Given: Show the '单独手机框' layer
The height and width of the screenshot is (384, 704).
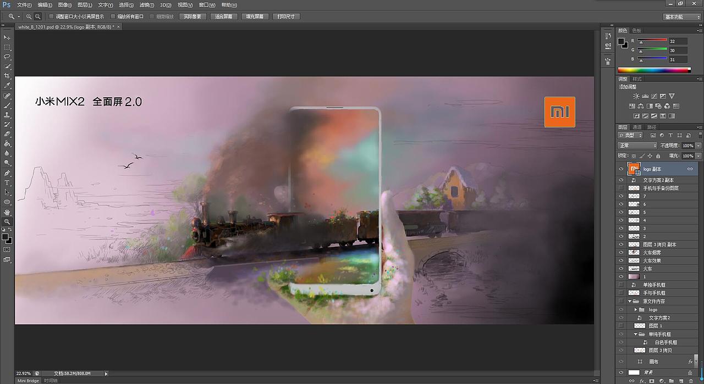Looking at the screenshot, I should point(621,285).
